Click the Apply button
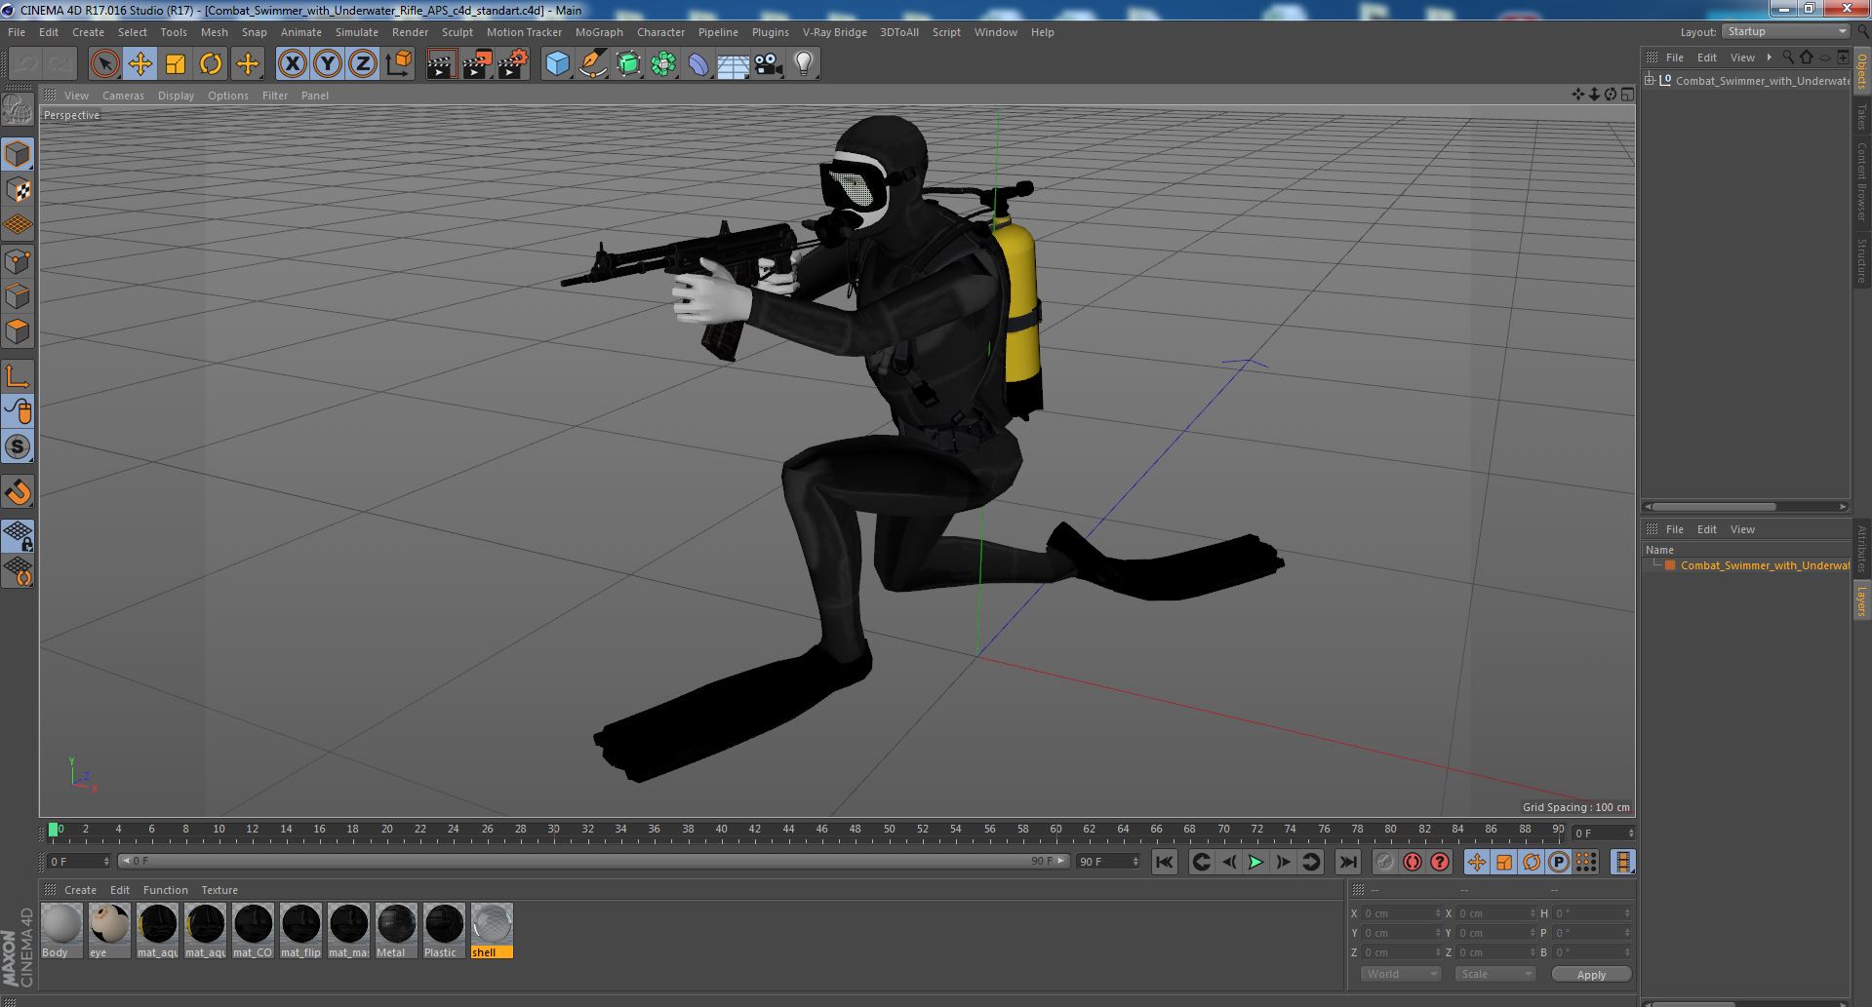This screenshot has height=1007, width=1872. (x=1591, y=974)
